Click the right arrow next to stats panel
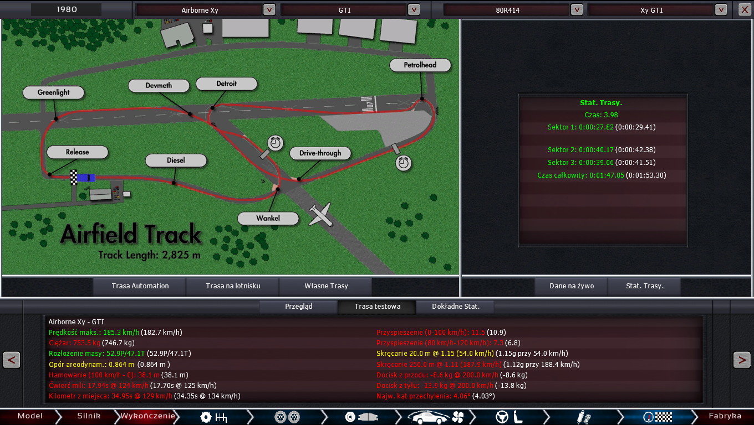This screenshot has width=754, height=425. [741, 360]
